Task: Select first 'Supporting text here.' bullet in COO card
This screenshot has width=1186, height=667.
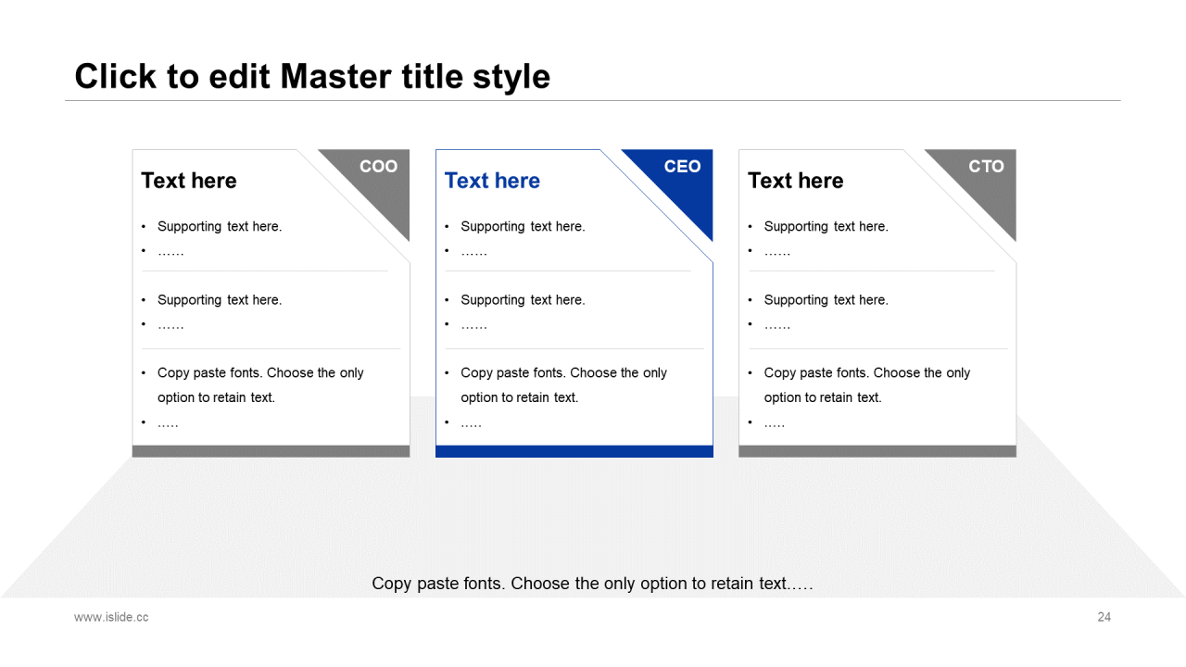Action: pos(220,226)
